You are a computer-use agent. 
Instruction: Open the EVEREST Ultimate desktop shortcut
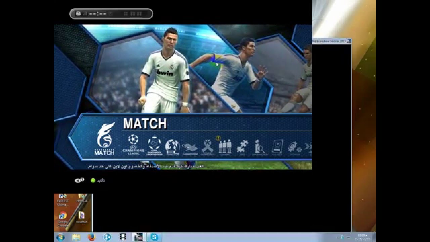(62, 200)
